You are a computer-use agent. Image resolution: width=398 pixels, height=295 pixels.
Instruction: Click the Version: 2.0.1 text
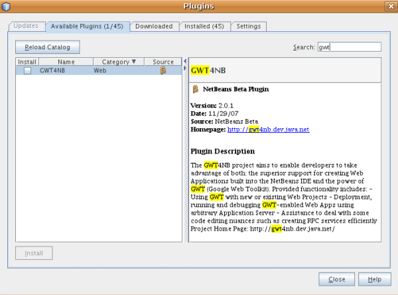(212, 106)
